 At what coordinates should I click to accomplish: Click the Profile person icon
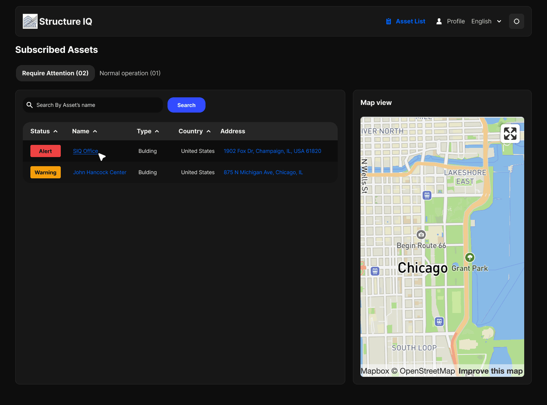click(439, 21)
